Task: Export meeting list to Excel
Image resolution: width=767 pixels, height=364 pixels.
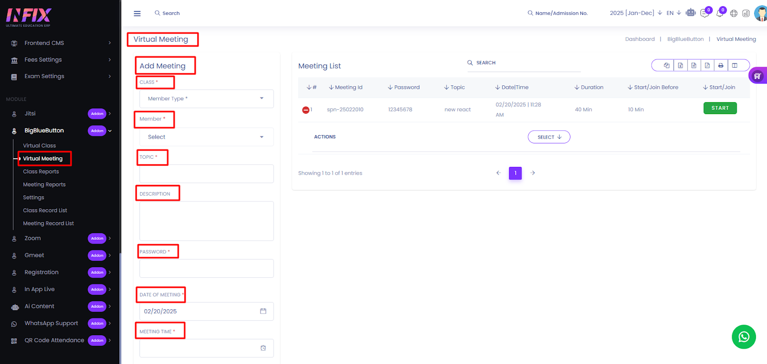Action: point(680,65)
